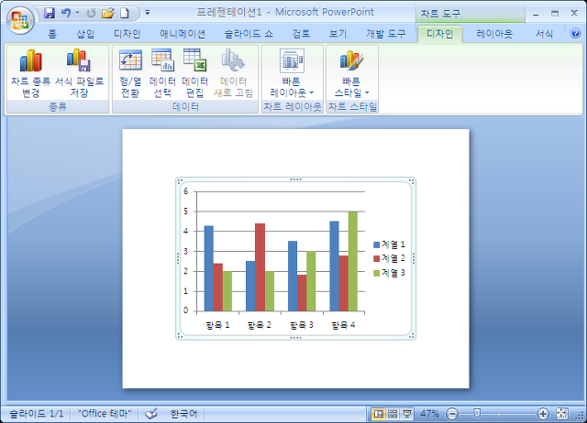Select chart tools 디자인 tab
This screenshot has height=423, width=587.
440,34
